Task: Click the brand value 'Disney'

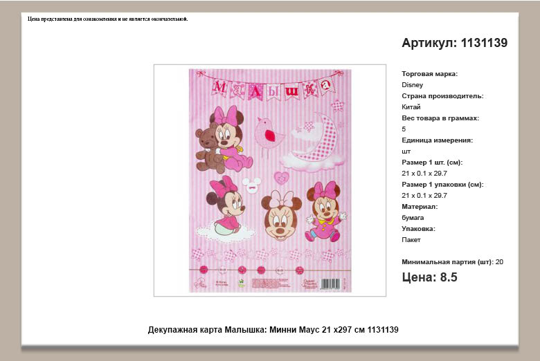Action: [x=412, y=84]
